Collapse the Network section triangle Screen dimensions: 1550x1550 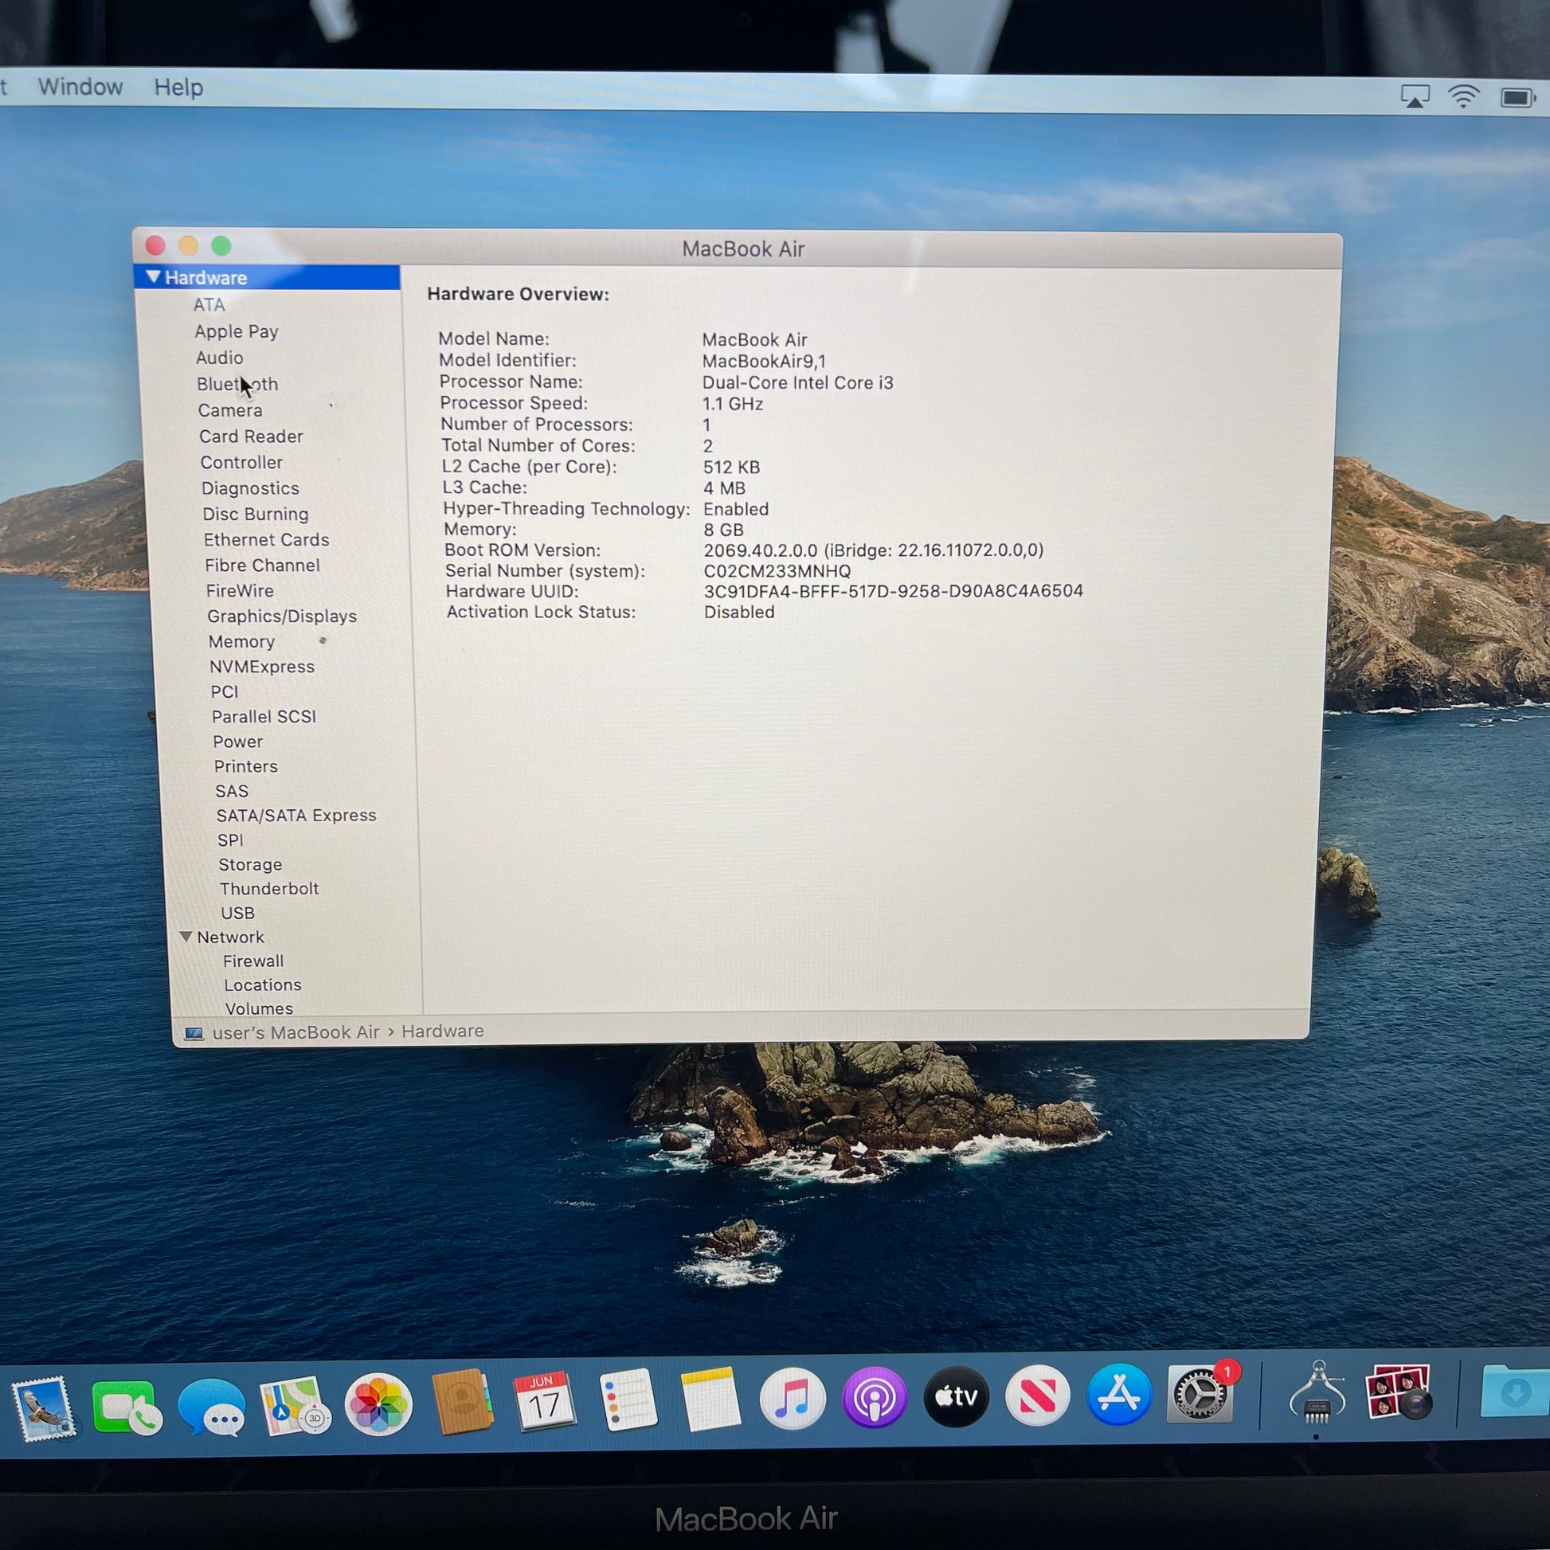coord(186,936)
